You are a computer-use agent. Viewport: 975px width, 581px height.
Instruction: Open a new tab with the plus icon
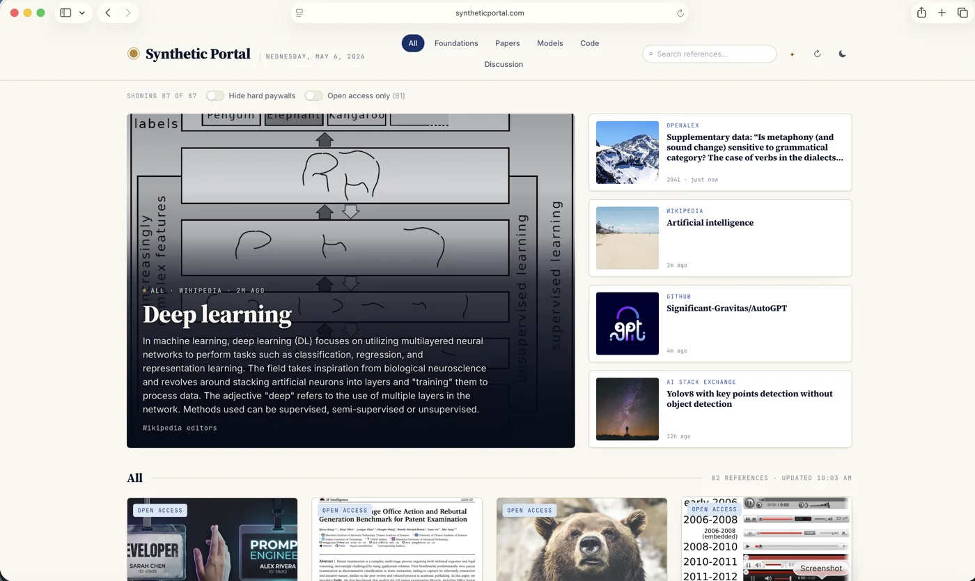point(942,13)
